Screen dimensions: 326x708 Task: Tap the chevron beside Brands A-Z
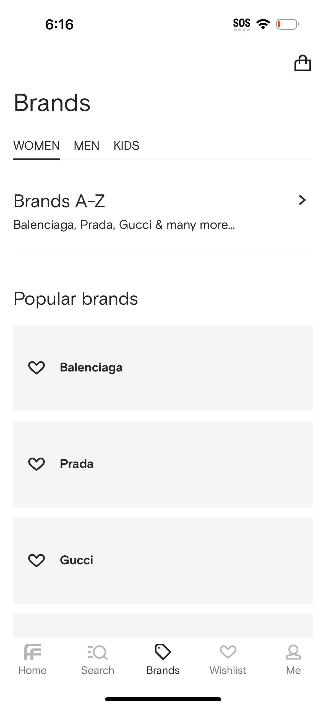click(302, 201)
